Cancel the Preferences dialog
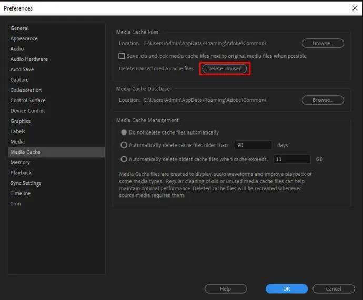Image resolution: width=363 pixels, height=300 pixels. (334, 288)
